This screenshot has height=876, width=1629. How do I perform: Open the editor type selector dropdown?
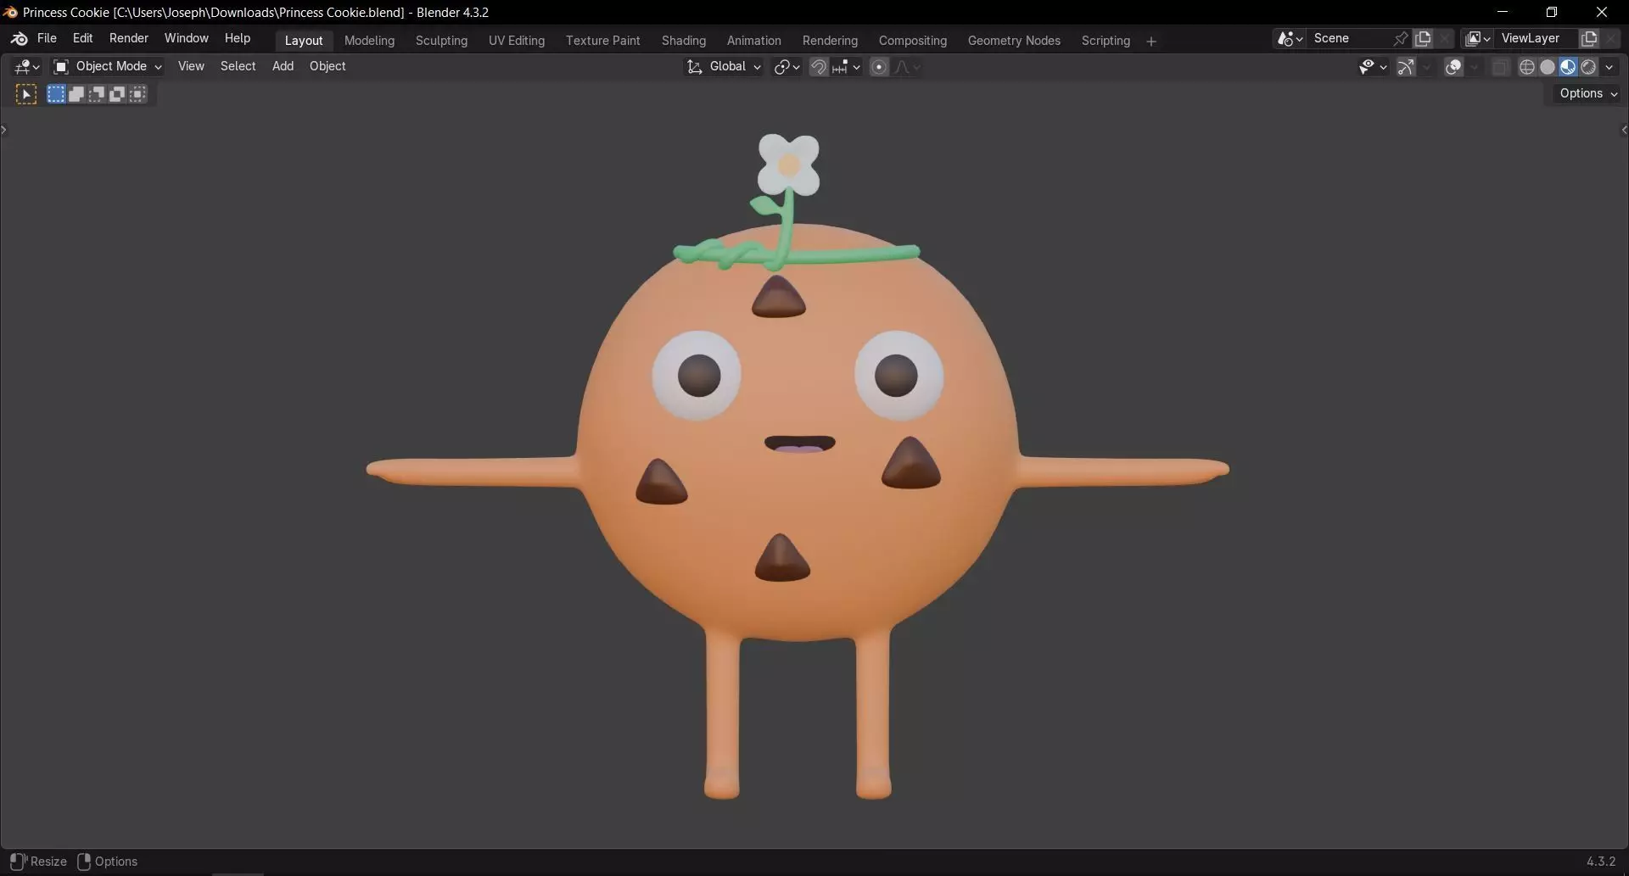pyautogui.click(x=27, y=67)
